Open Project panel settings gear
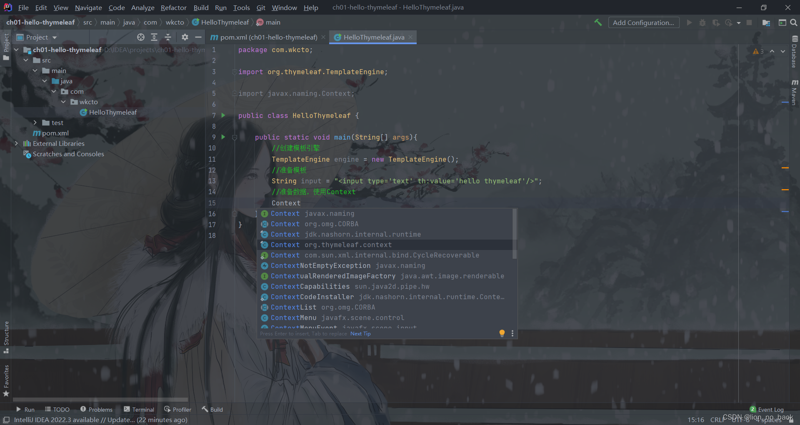The image size is (800, 425). click(185, 37)
